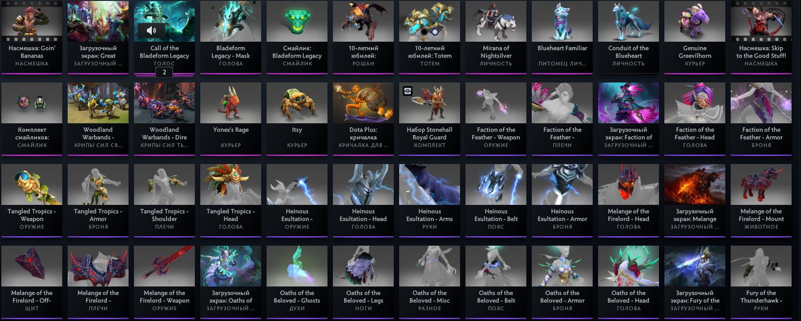801x321 pixels.
Task: Click the bundle icon on Stonehall Royal Guard set
Action: (x=408, y=91)
